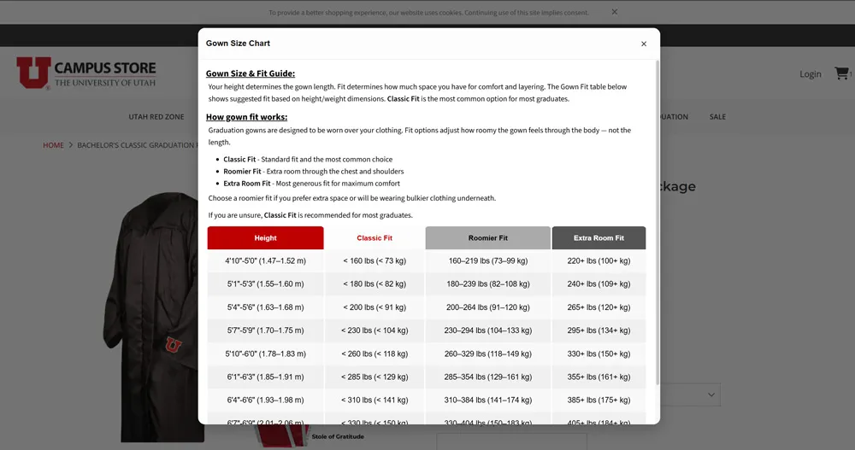This screenshot has height=450, width=855.
Task: Click the '240+ lbs (109+ kg)' cell
Action: [598, 283]
